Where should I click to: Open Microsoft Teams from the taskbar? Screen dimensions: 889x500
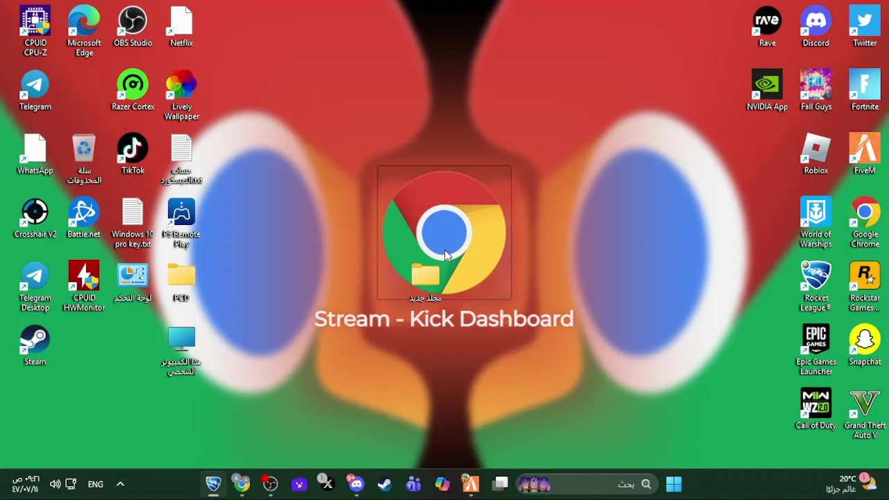[x=413, y=484]
